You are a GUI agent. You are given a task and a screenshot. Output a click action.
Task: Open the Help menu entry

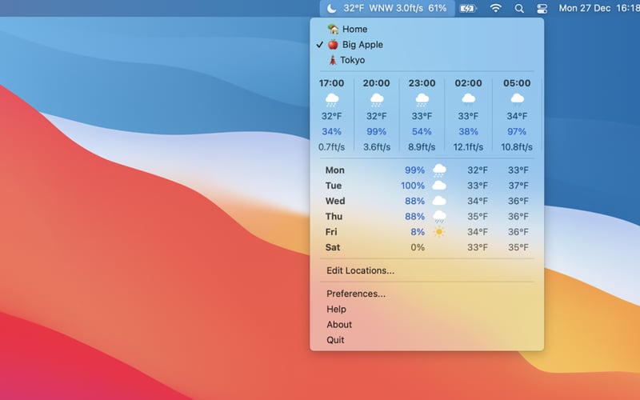[427, 309]
